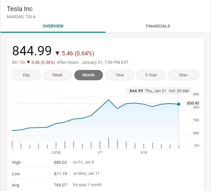Click the after-hours red down arrow
The height and width of the screenshot is (191, 211).
pyautogui.click(x=28, y=62)
